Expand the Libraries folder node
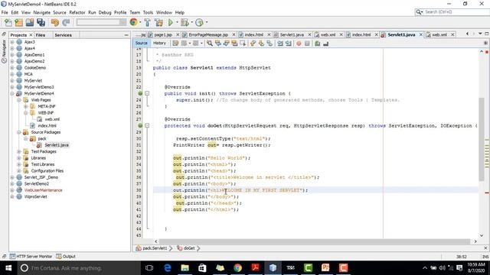Image resolution: width=490 pixels, height=275 pixels. tap(19, 158)
